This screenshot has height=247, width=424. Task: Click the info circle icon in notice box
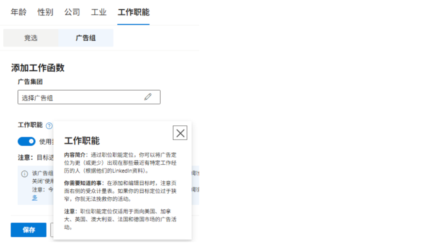click(x=24, y=174)
